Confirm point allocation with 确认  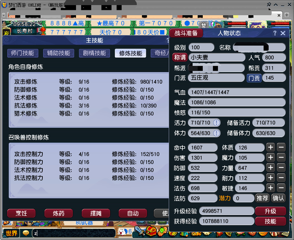[278, 198]
